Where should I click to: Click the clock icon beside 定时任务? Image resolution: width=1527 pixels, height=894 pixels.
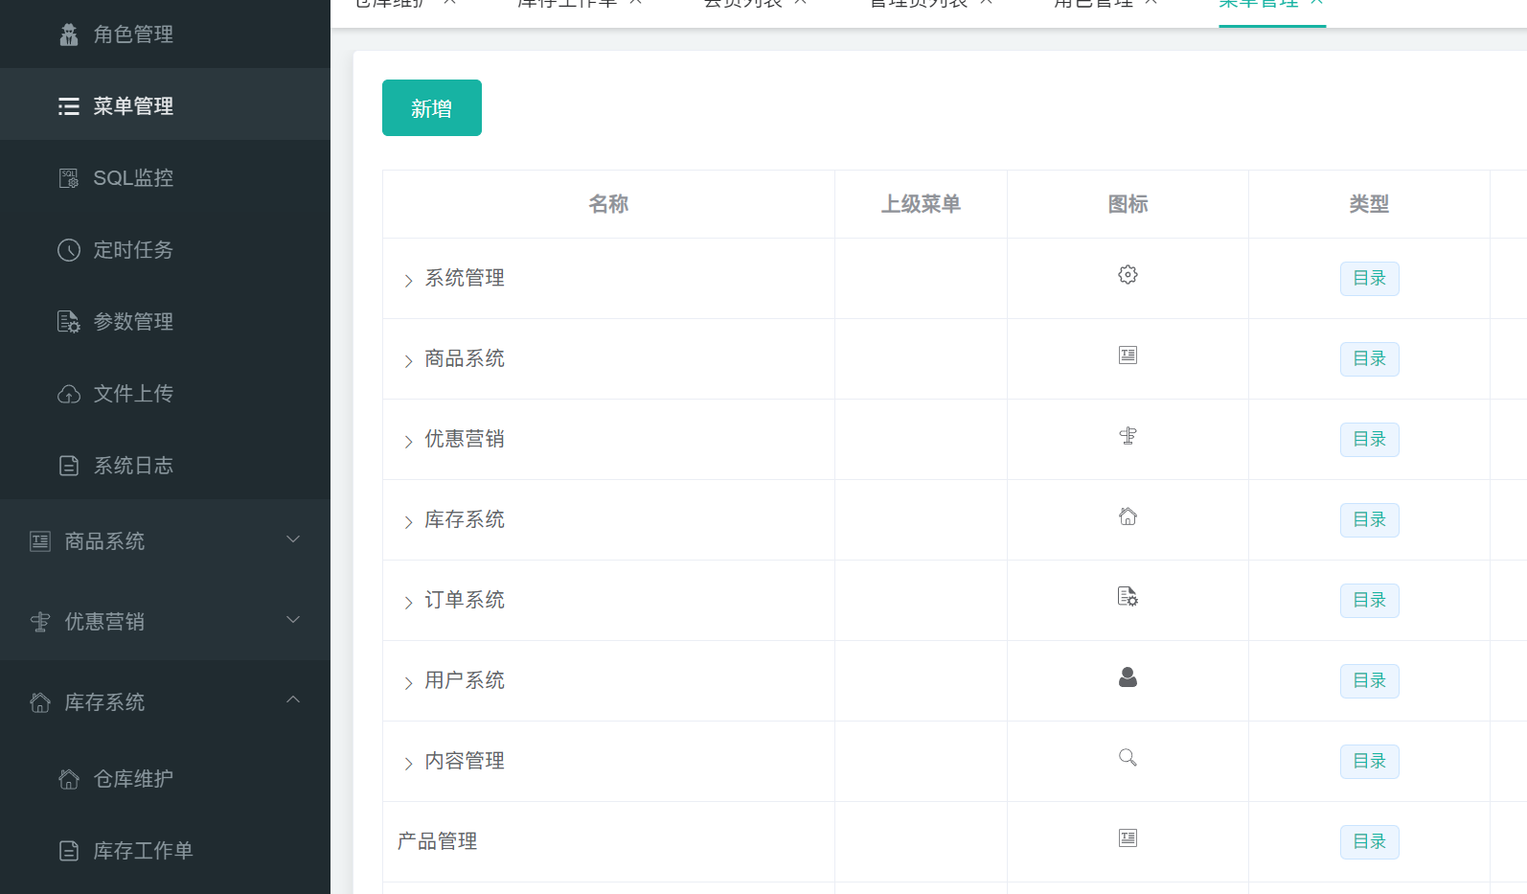pyautogui.click(x=69, y=250)
